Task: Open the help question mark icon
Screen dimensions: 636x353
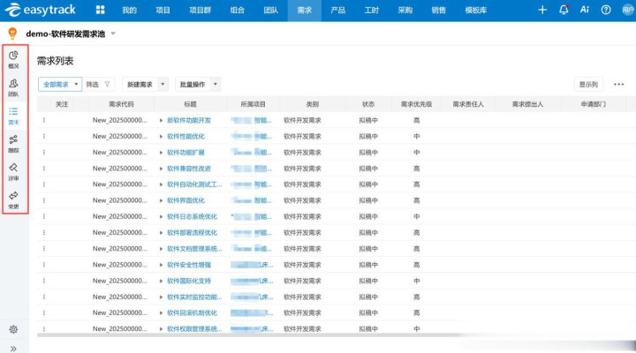Action: pyautogui.click(x=606, y=10)
